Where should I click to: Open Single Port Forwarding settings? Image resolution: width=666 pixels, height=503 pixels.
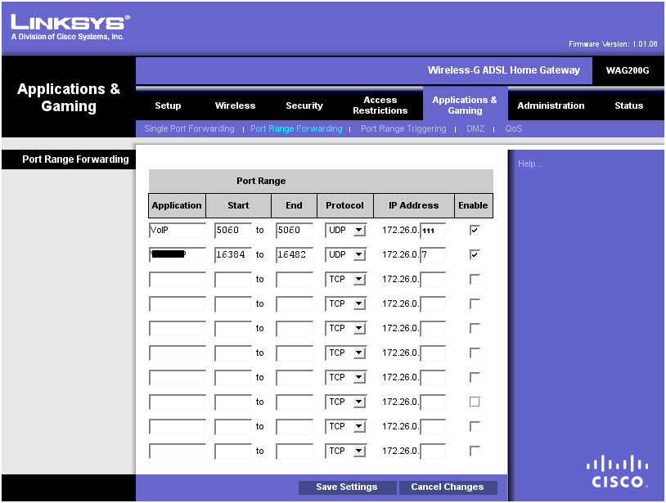189,128
